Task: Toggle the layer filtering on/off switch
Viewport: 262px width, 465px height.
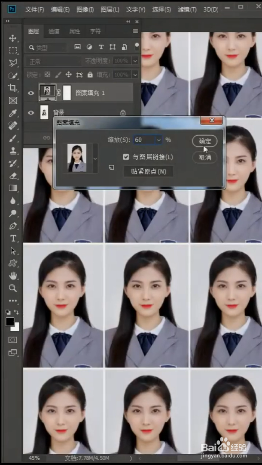Action: pos(137,47)
